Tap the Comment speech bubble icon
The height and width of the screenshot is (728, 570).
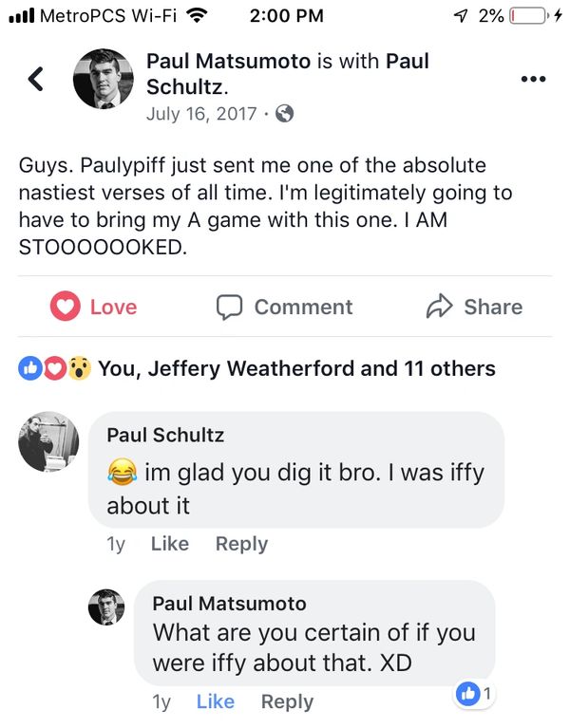click(x=229, y=307)
